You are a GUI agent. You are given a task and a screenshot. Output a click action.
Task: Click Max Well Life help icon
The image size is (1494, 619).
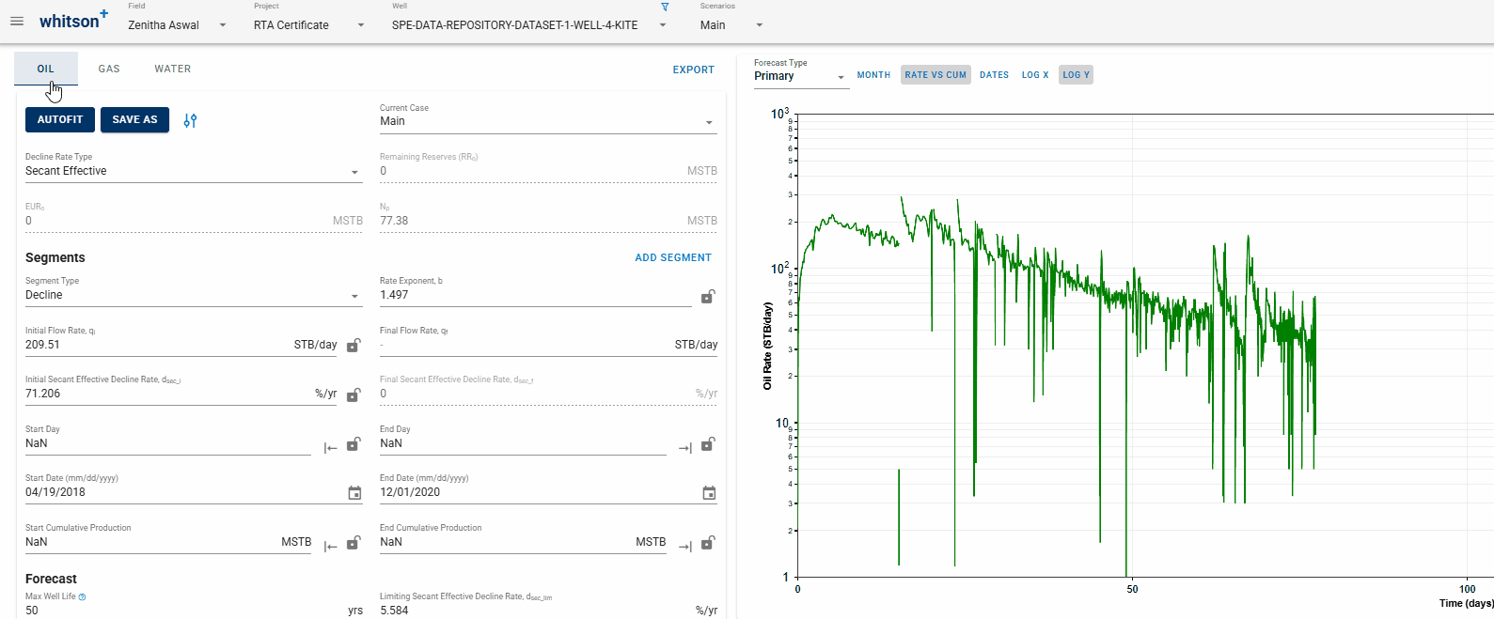pyautogui.click(x=83, y=597)
